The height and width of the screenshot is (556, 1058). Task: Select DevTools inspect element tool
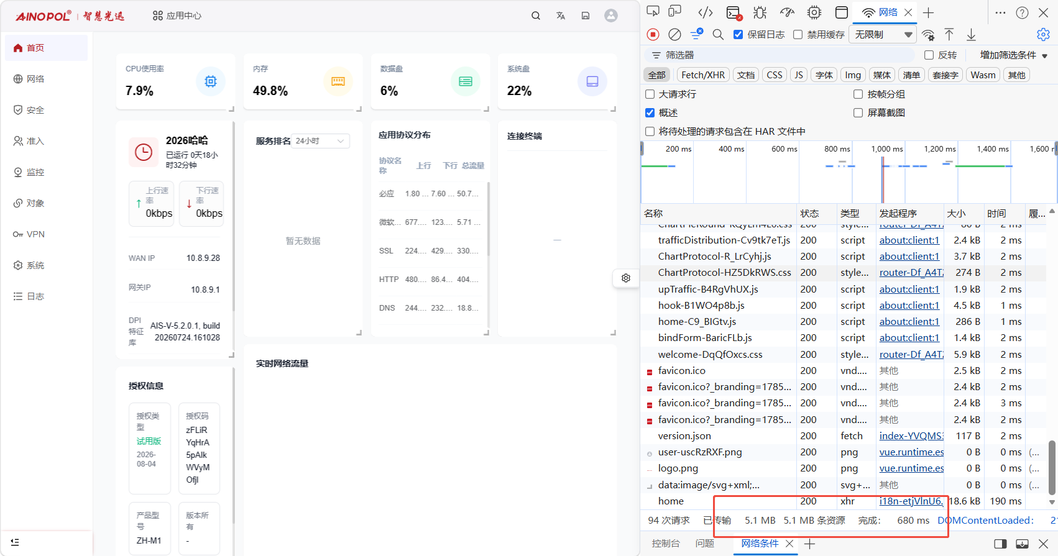click(x=653, y=12)
